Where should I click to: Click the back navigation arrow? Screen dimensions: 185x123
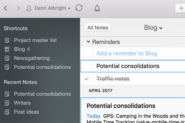(x=6, y=8)
